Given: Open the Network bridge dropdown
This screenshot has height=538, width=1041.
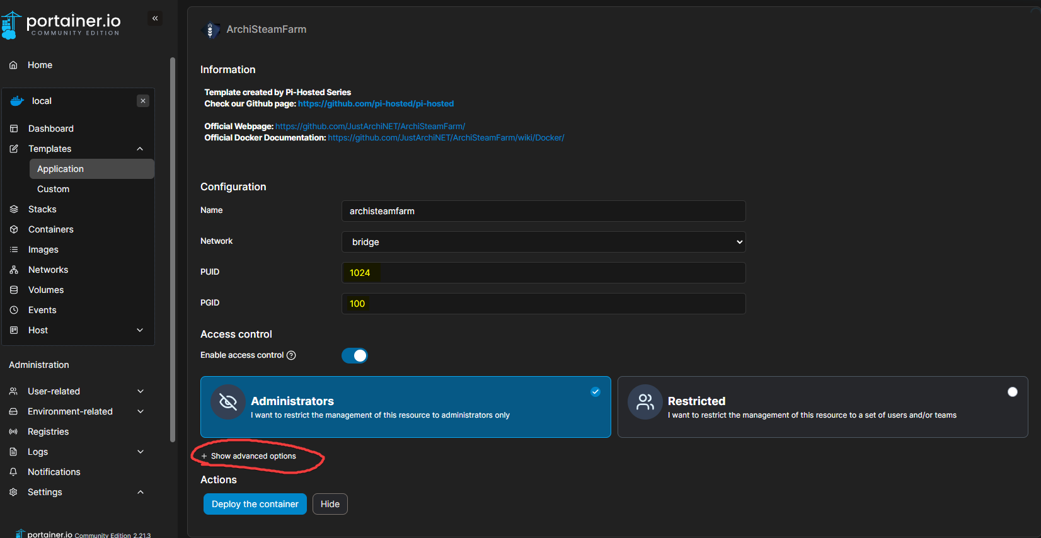Looking at the screenshot, I should pyautogui.click(x=543, y=242).
